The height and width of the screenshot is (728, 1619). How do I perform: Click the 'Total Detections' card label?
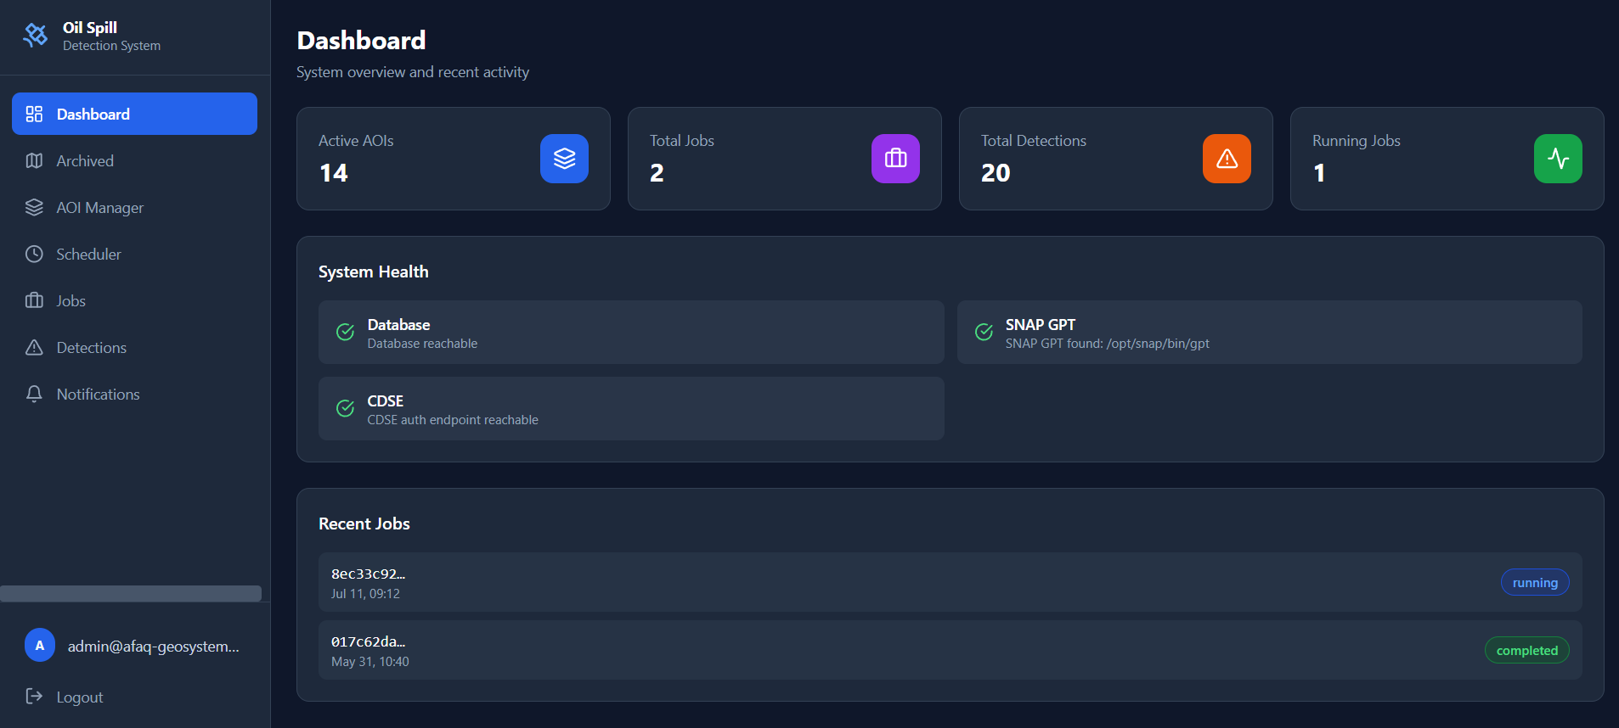[x=1034, y=141]
